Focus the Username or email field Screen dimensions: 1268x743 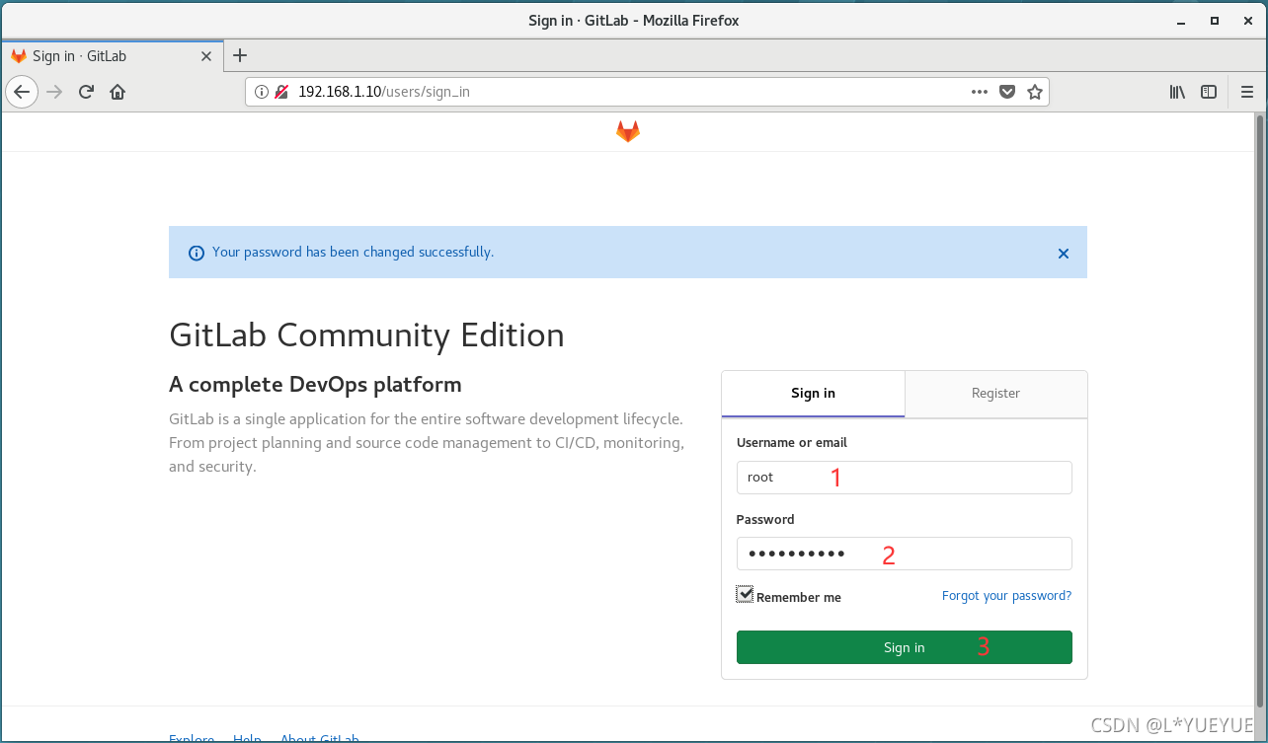click(904, 478)
